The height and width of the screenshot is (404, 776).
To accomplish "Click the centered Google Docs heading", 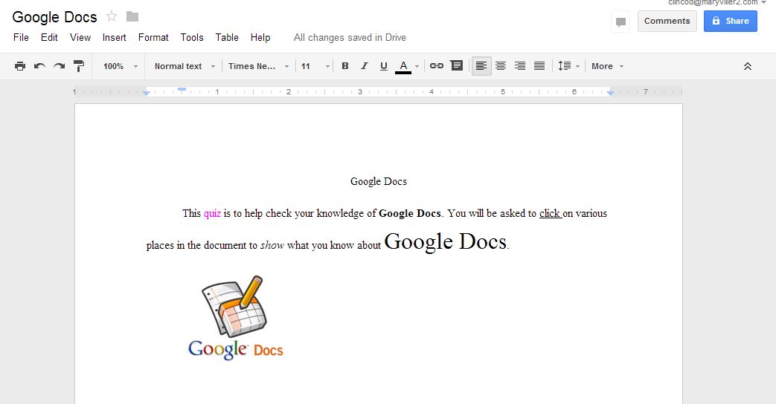I will 379,182.
